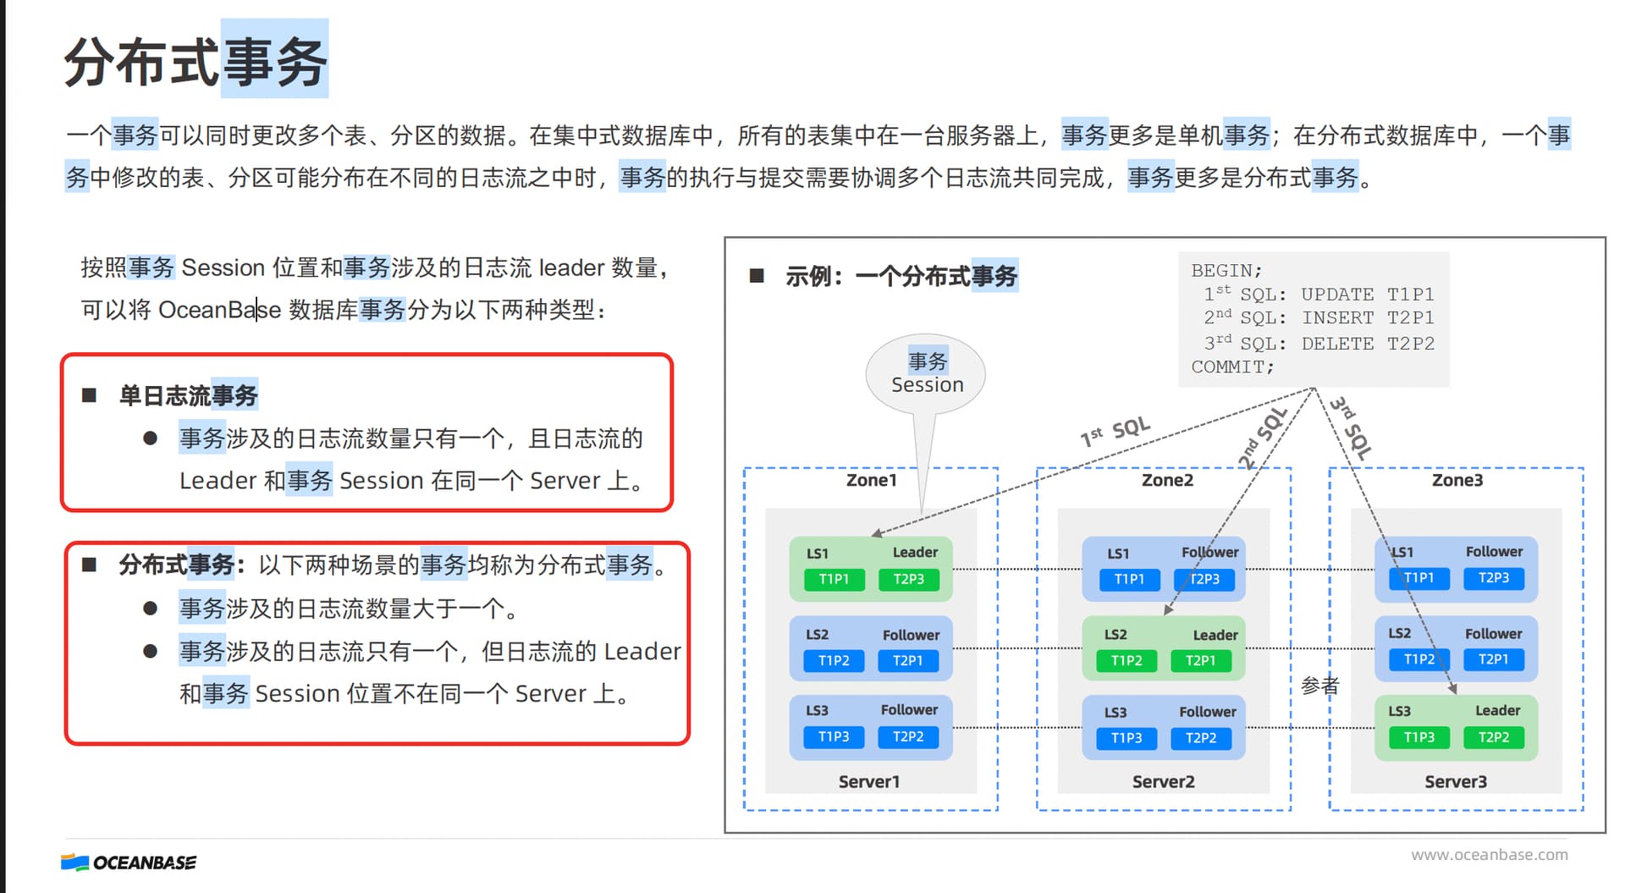Click the 单日志流事务 heading
The image size is (1625, 893).
point(188,395)
